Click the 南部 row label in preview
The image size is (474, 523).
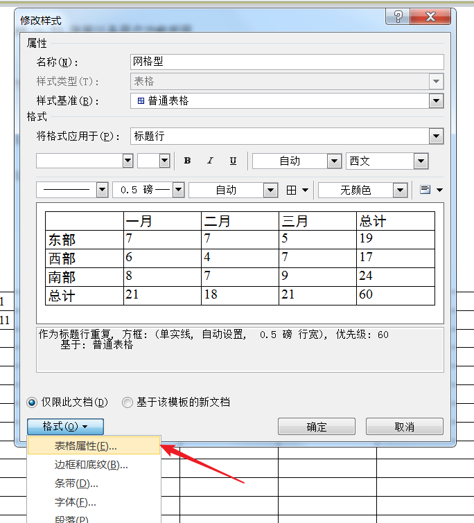pos(85,277)
